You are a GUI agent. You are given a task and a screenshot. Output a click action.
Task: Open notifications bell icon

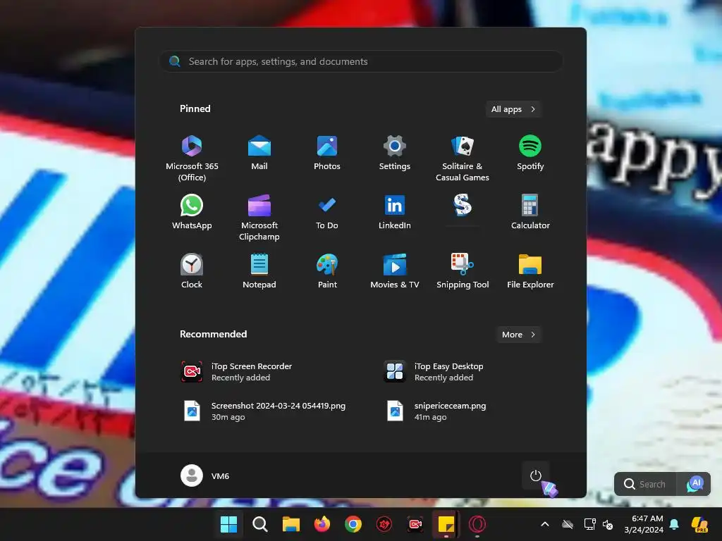(674, 524)
